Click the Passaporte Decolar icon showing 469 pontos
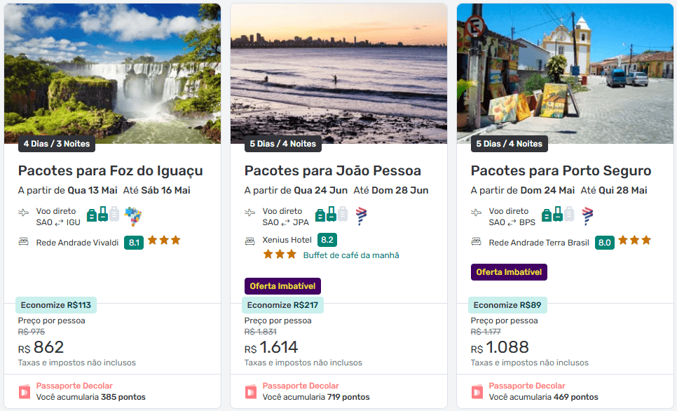This screenshot has width=677, height=411. (477, 391)
